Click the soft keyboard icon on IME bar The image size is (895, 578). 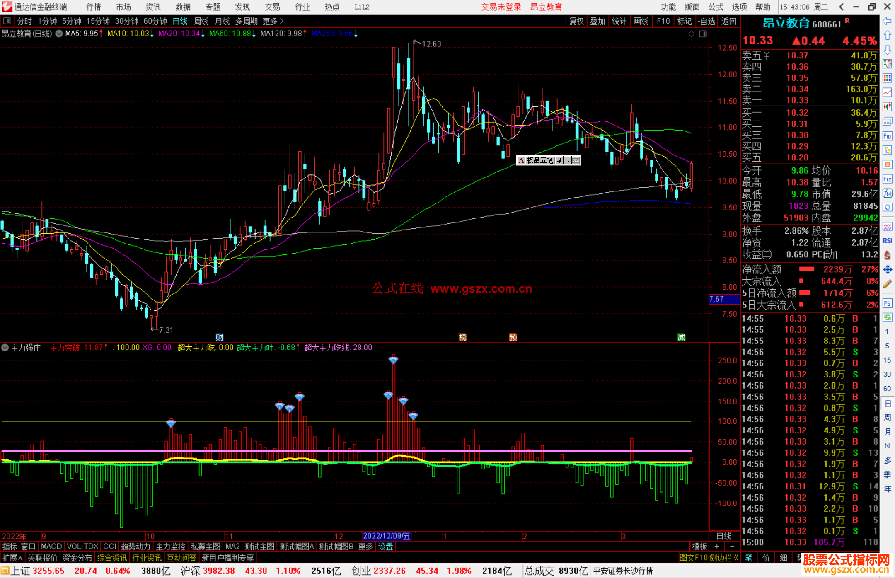(576, 160)
